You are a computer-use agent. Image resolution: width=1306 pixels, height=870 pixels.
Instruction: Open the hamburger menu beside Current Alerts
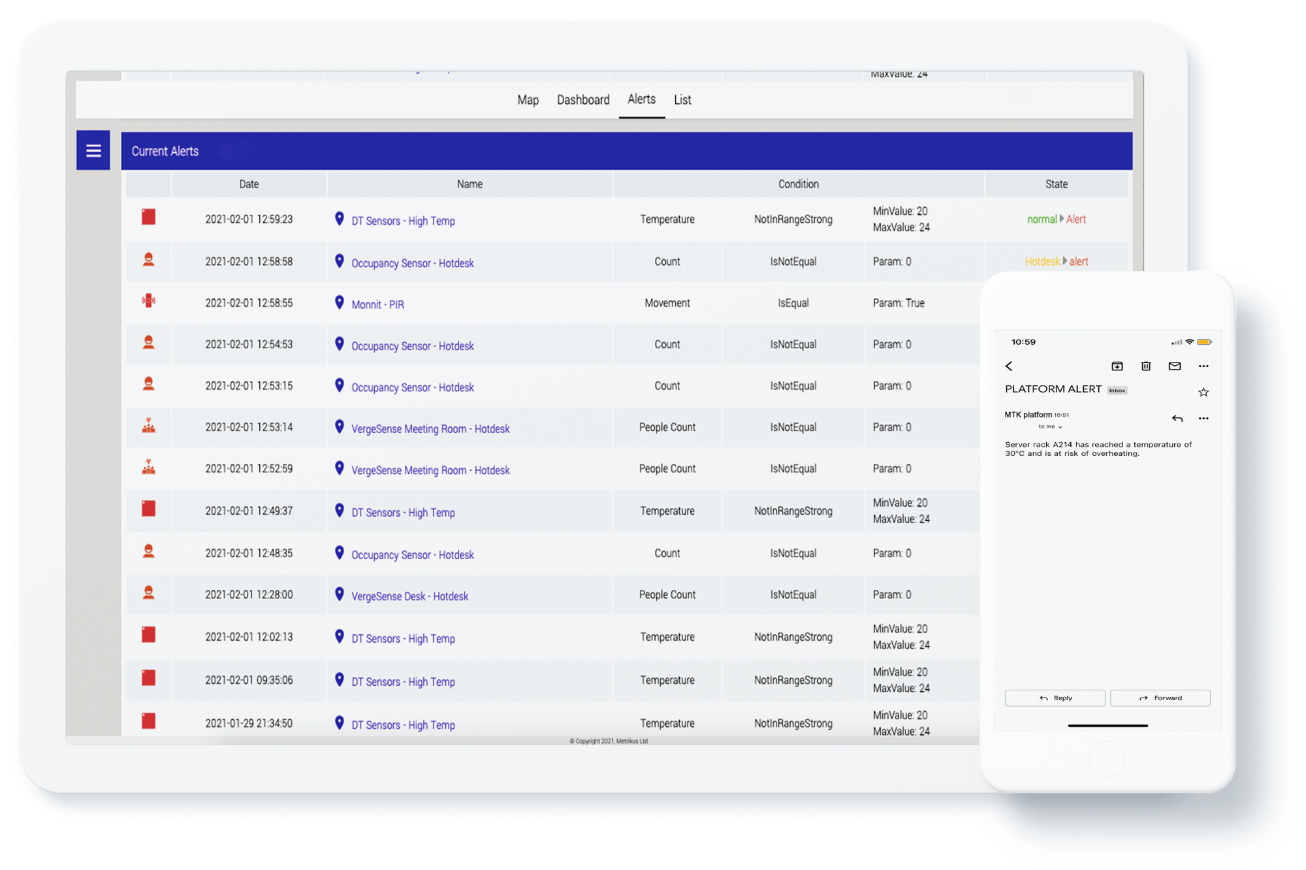[93, 151]
